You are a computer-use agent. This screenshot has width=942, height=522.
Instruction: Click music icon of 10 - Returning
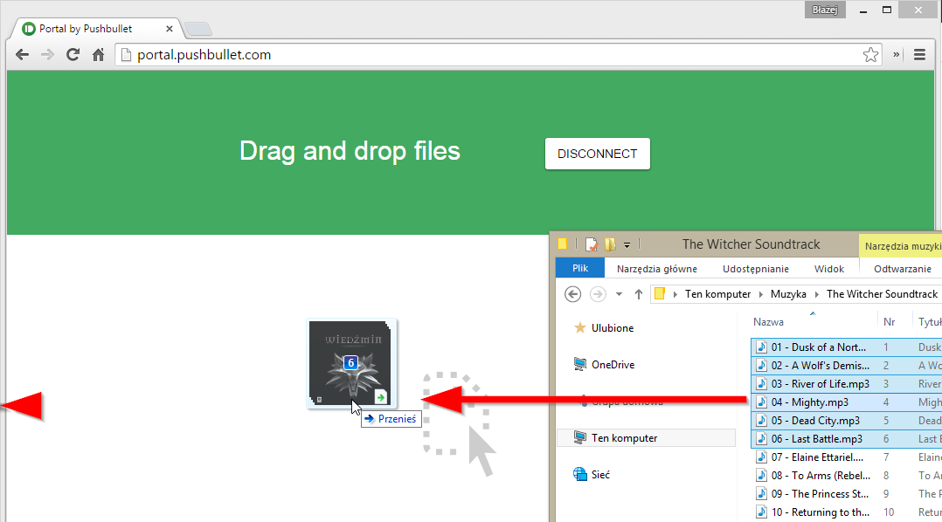point(762,512)
